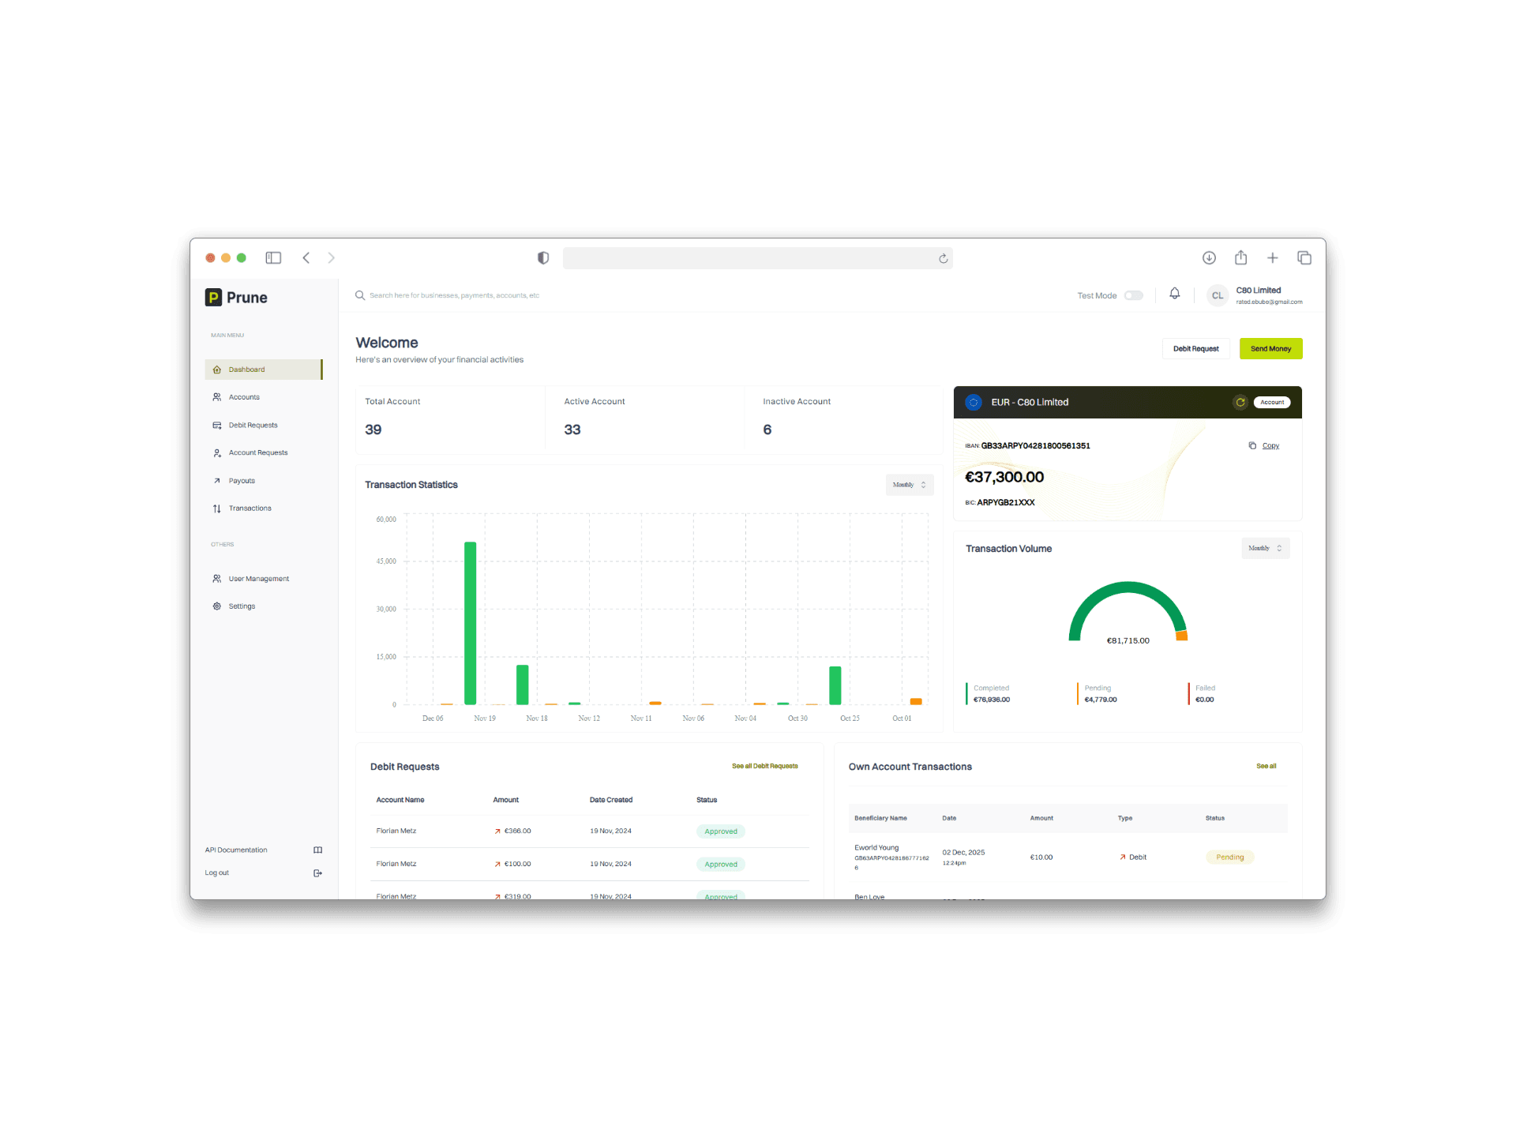The width and height of the screenshot is (1516, 1137).
Task: Expand Monthly dropdown in Transaction Statistics
Action: tap(910, 485)
